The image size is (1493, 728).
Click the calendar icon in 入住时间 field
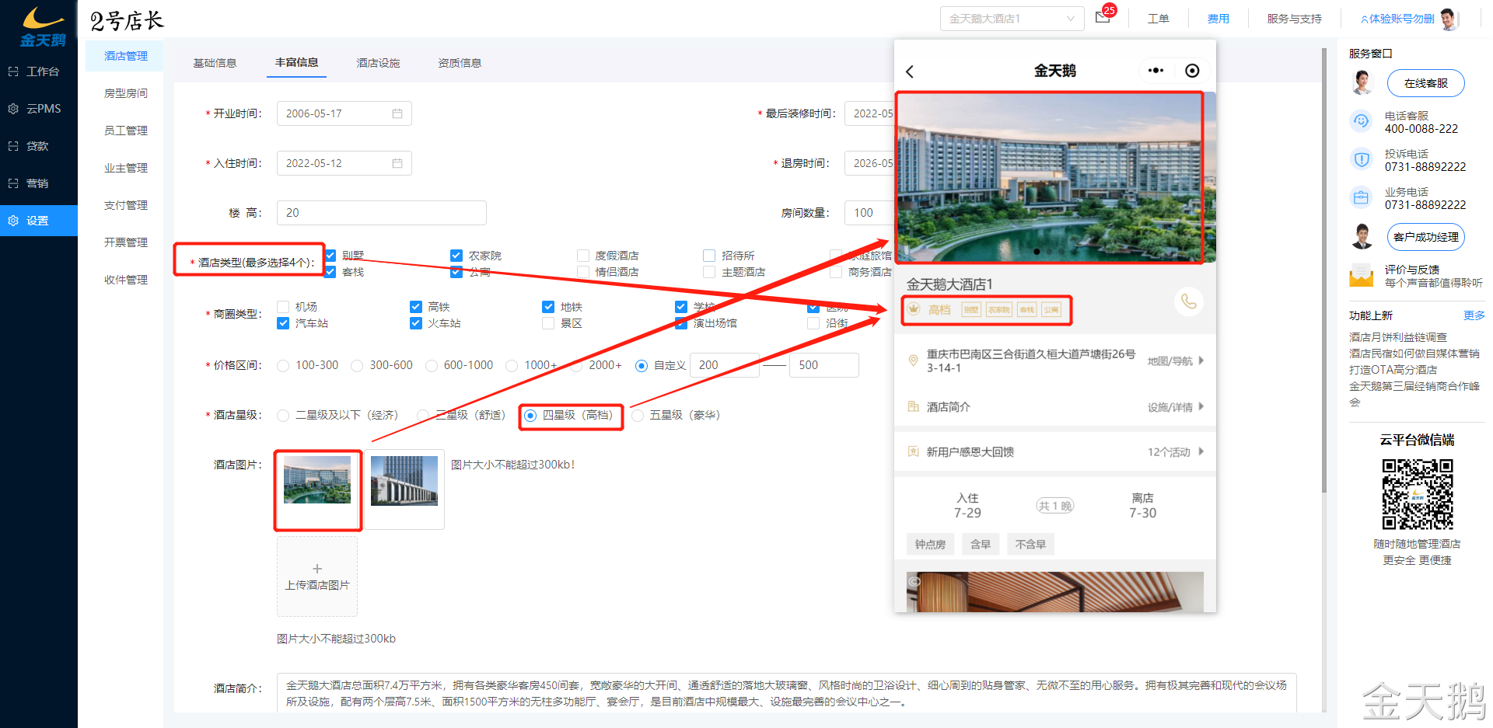tap(397, 163)
